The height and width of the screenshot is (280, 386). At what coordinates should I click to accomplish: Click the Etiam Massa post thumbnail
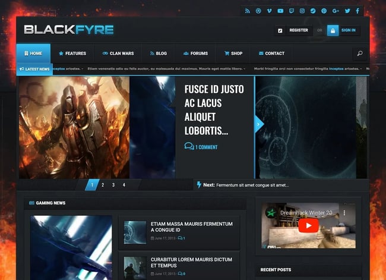pyautogui.click(x=135, y=232)
